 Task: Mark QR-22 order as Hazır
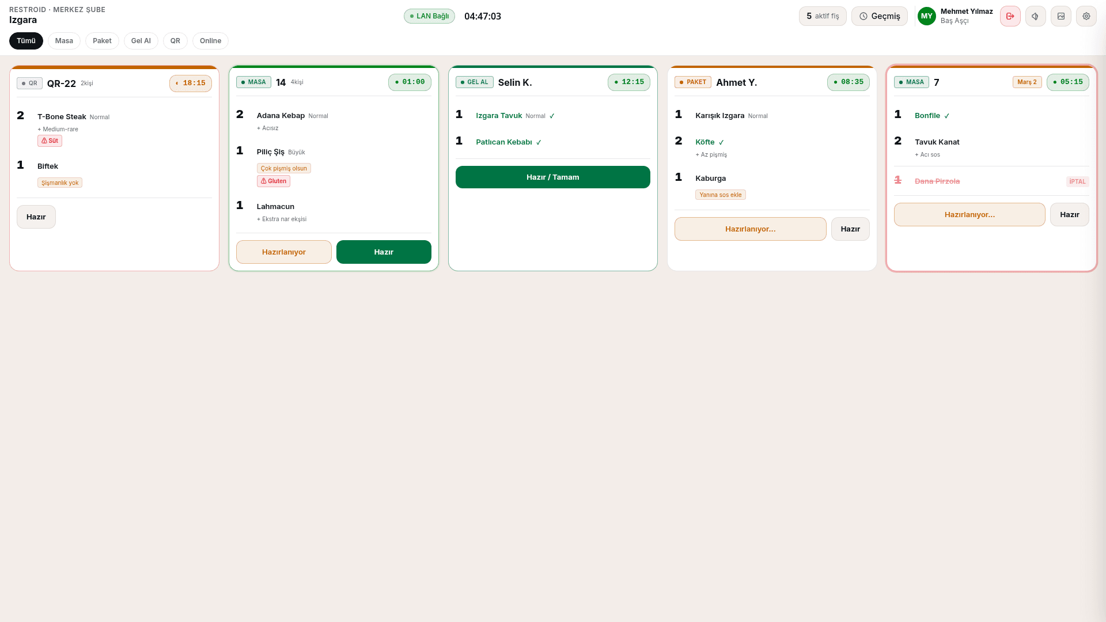(36, 217)
